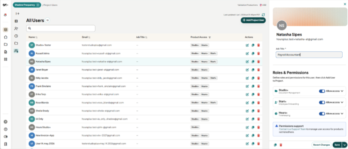Open the Save button dropdown arrow
348x149 pixels.
344,145
